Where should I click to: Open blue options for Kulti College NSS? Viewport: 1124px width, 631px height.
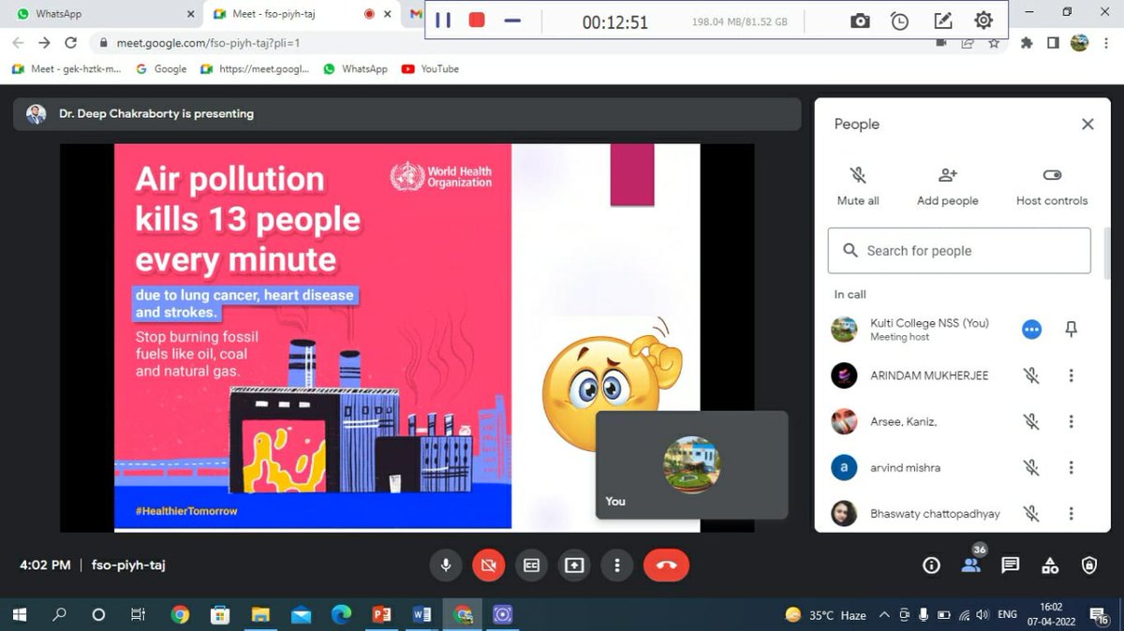click(x=1031, y=330)
